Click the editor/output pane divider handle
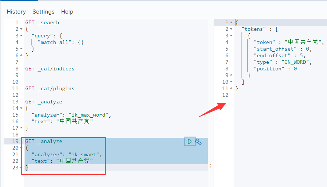The image size is (327, 187). click(211, 166)
